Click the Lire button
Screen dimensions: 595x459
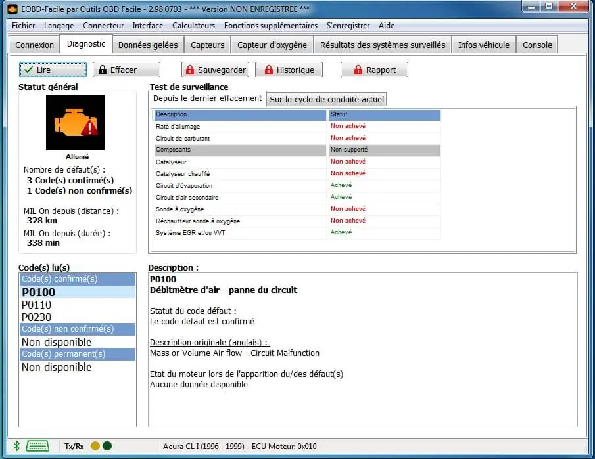(53, 70)
